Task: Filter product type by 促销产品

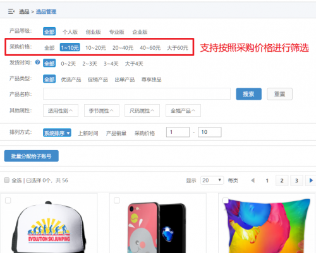Action: coord(98,79)
